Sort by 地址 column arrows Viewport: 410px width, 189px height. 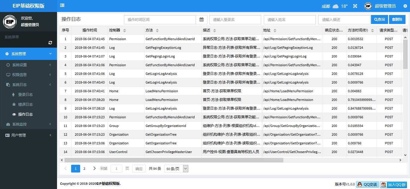(x=275, y=31)
